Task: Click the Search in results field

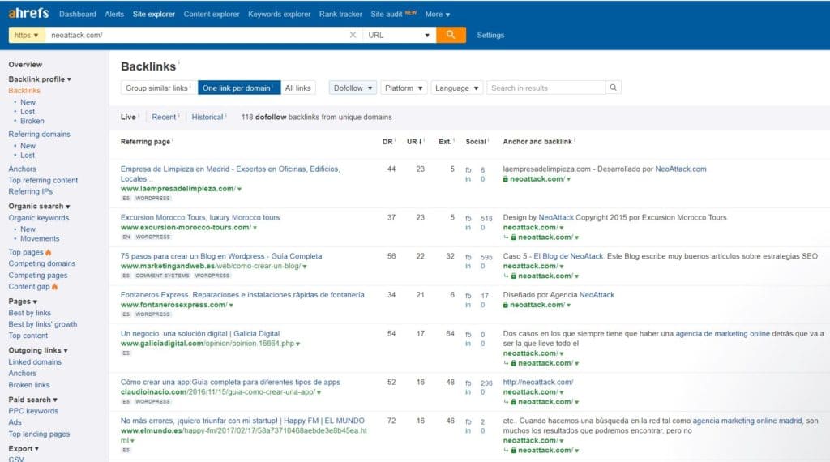Action: point(546,88)
